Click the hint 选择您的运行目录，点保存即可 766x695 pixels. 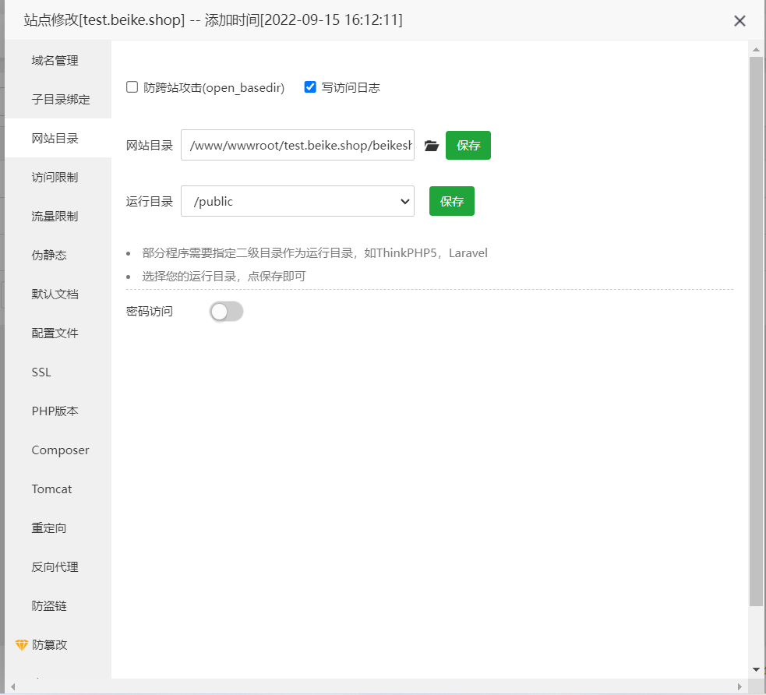[224, 277]
